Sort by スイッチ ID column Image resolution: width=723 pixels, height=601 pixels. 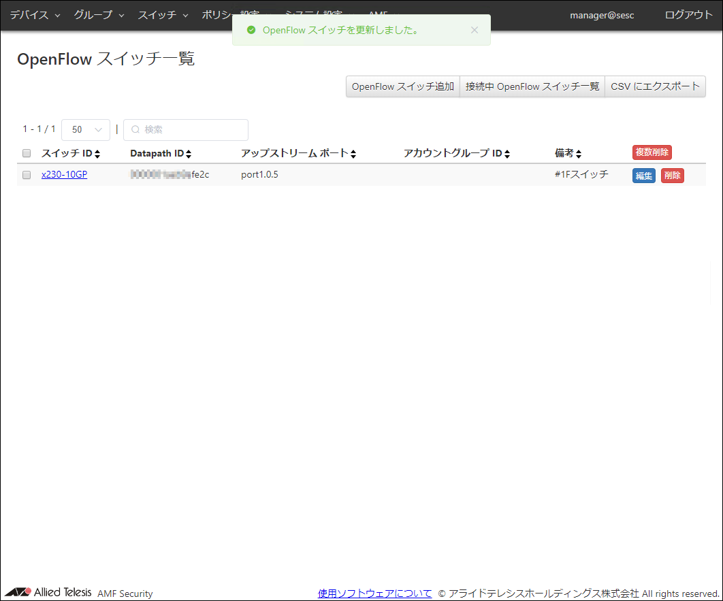coord(71,153)
